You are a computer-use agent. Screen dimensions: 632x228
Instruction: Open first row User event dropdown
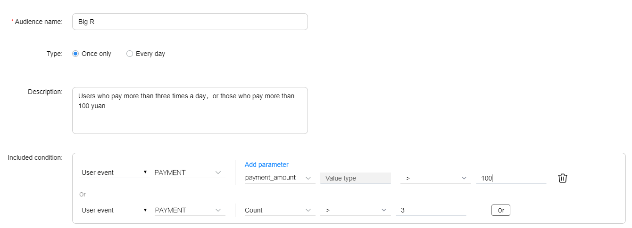(114, 173)
